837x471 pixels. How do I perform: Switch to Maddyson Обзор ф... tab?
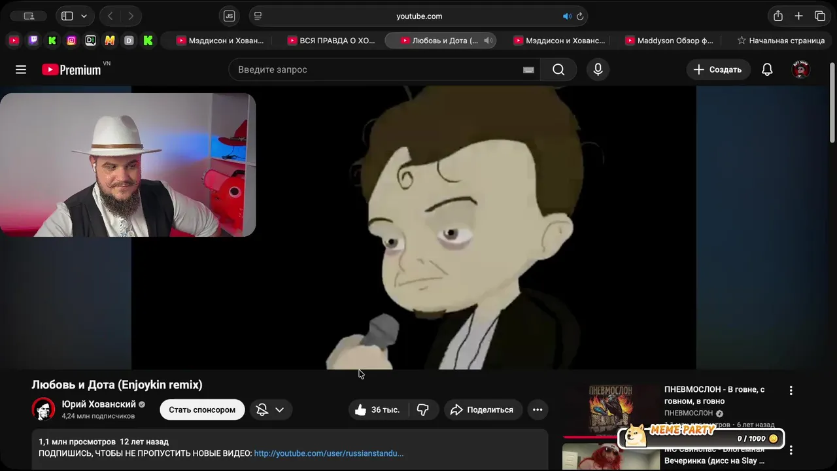pos(670,41)
